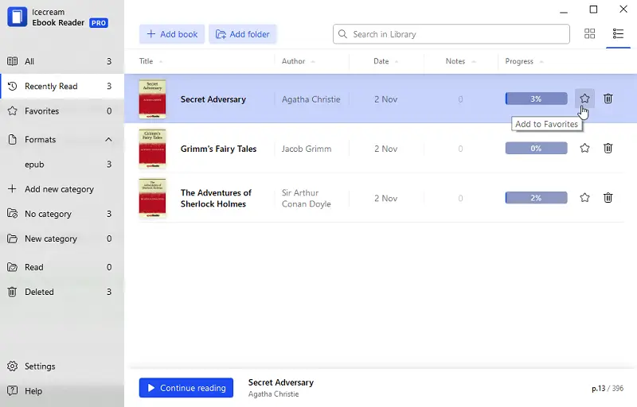The height and width of the screenshot is (407, 637).
Task: Sort library by Date column
Action: point(386,61)
